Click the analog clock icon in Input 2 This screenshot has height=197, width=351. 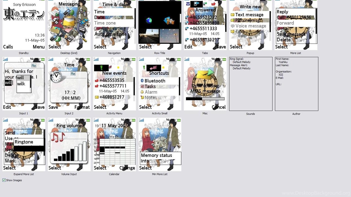[56, 77]
